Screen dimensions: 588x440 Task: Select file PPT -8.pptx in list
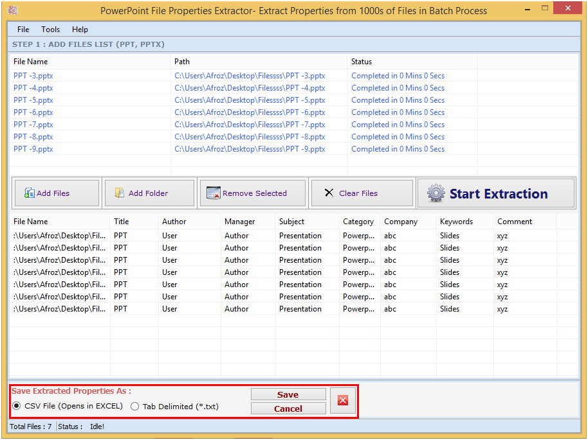(33, 137)
